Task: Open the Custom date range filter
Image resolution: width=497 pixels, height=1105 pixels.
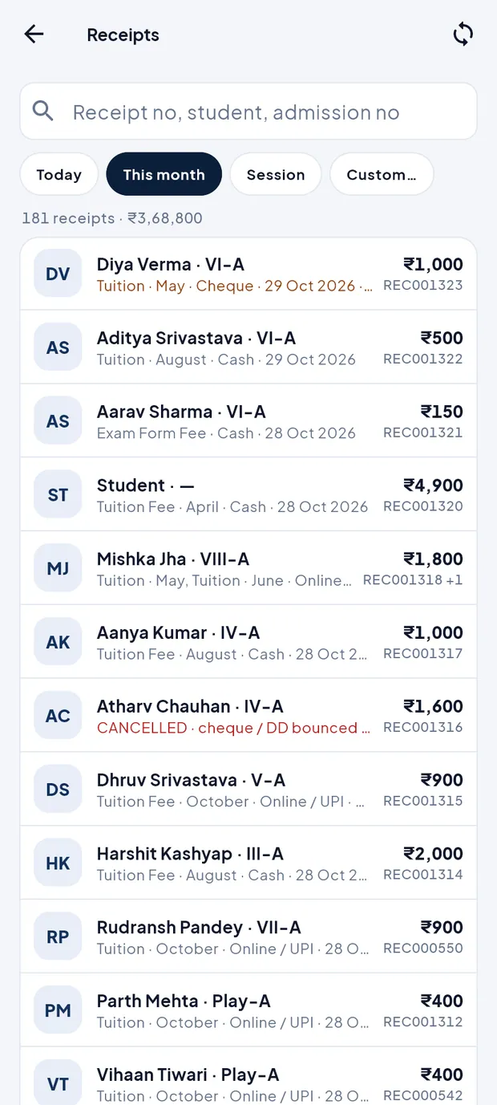Action: [x=382, y=174]
